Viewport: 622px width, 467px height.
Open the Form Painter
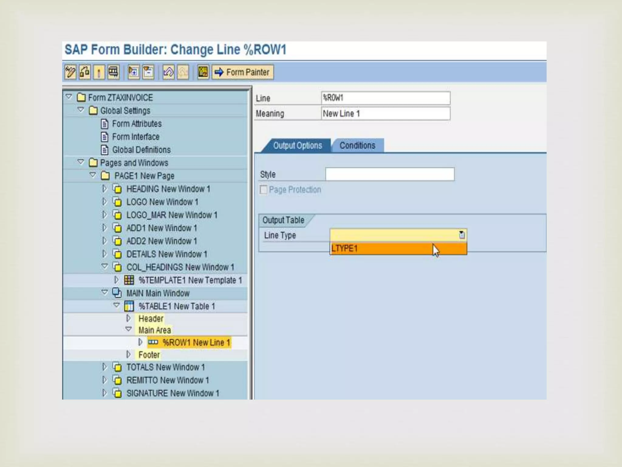point(243,72)
